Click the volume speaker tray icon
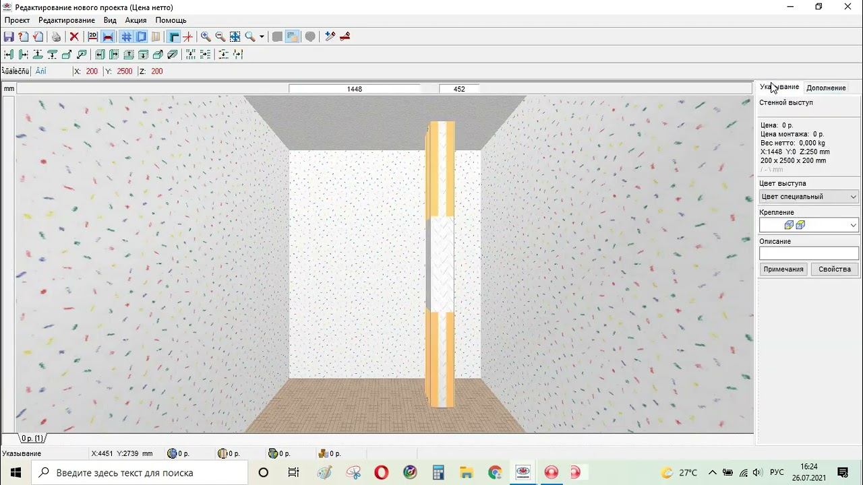This screenshot has height=485, width=863. click(757, 472)
